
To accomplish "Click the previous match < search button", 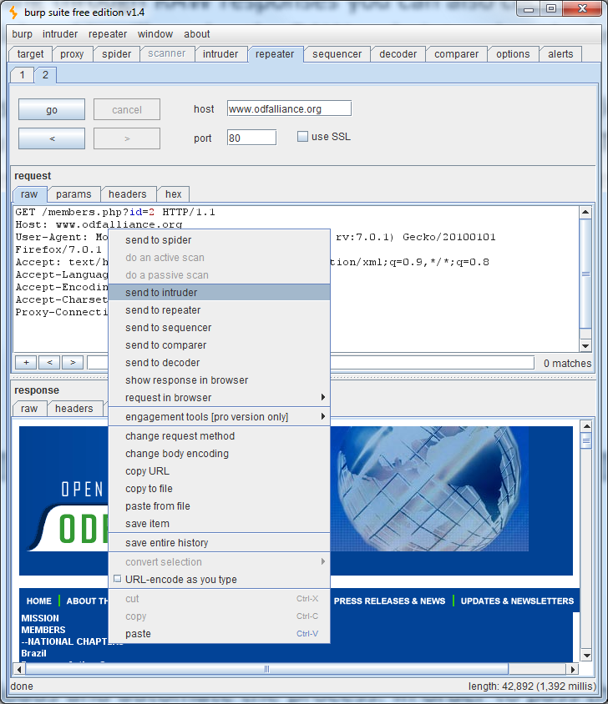I will (50, 362).
